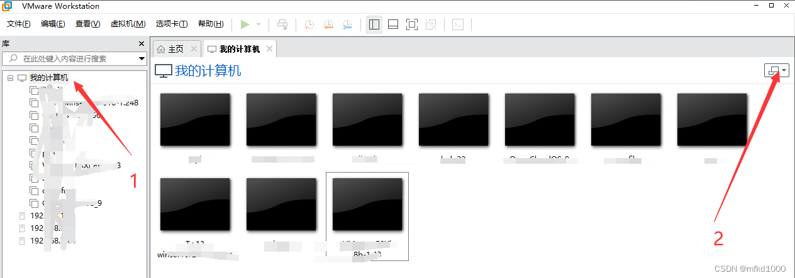The height and width of the screenshot is (278, 795).
Task: Click the send Ctrl+Alt+Del toolbar icon
Action: pos(282,24)
